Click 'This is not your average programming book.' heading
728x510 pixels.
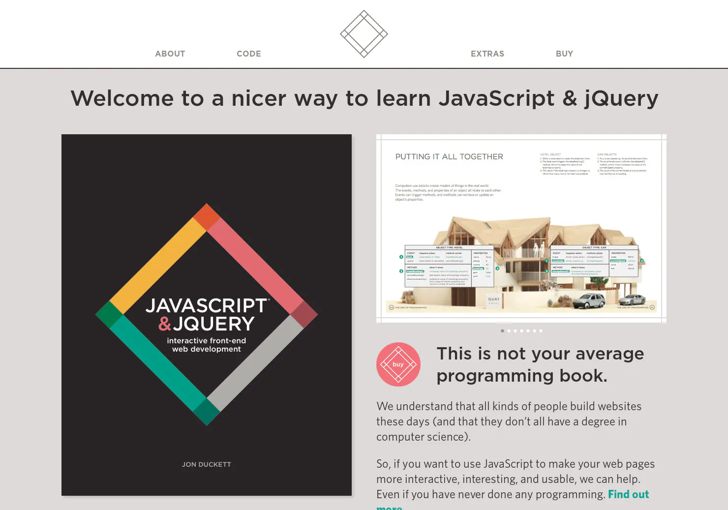[540, 364]
